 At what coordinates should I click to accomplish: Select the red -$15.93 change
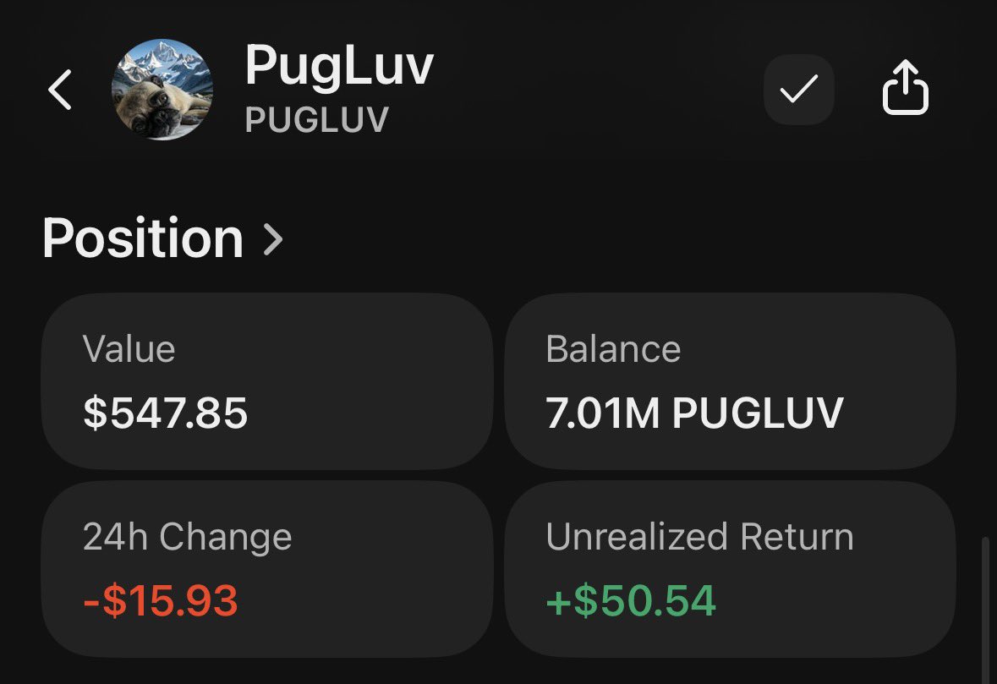(161, 601)
